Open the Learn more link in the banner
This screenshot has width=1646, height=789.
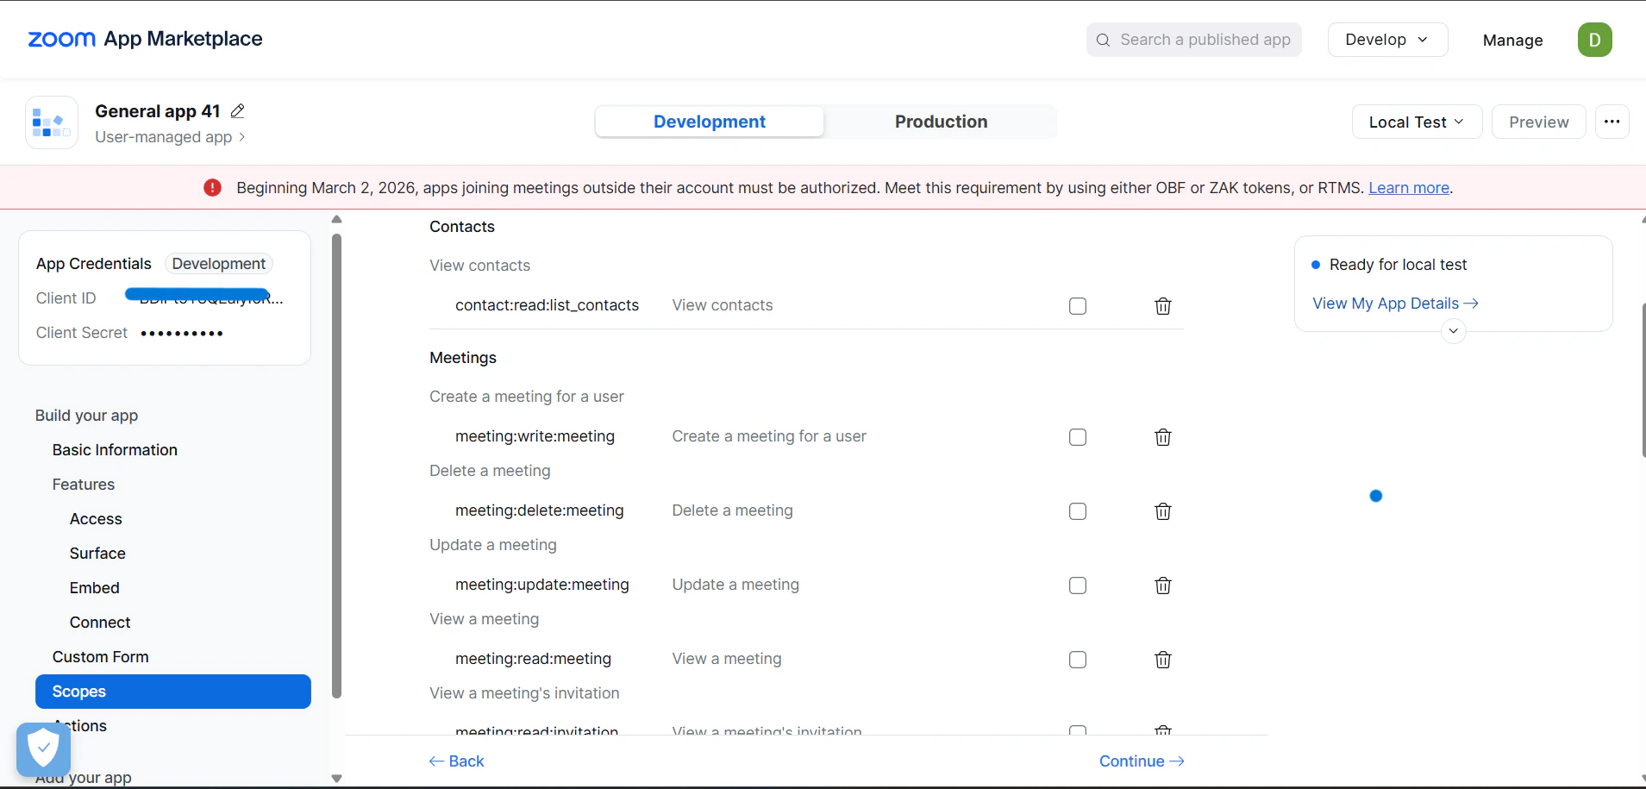point(1408,188)
